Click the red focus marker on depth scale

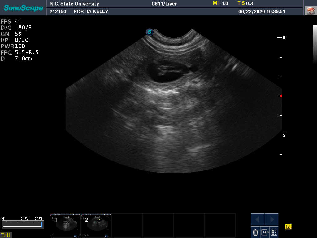click(x=281, y=96)
